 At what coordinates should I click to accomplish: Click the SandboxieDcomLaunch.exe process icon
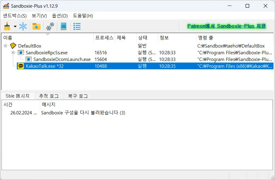29,59
